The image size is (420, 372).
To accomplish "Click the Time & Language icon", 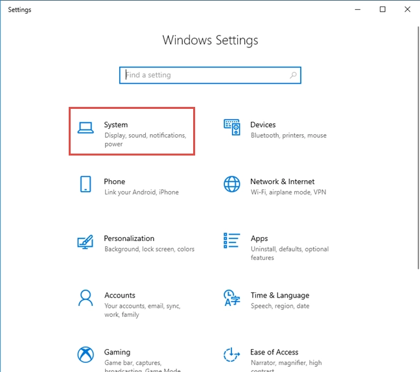I will (232, 297).
